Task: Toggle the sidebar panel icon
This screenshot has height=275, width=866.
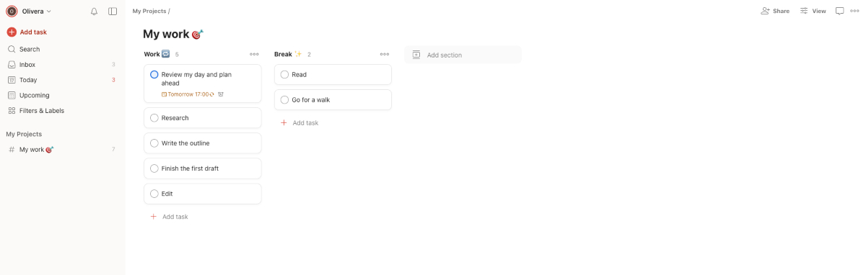Action: pos(113,12)
